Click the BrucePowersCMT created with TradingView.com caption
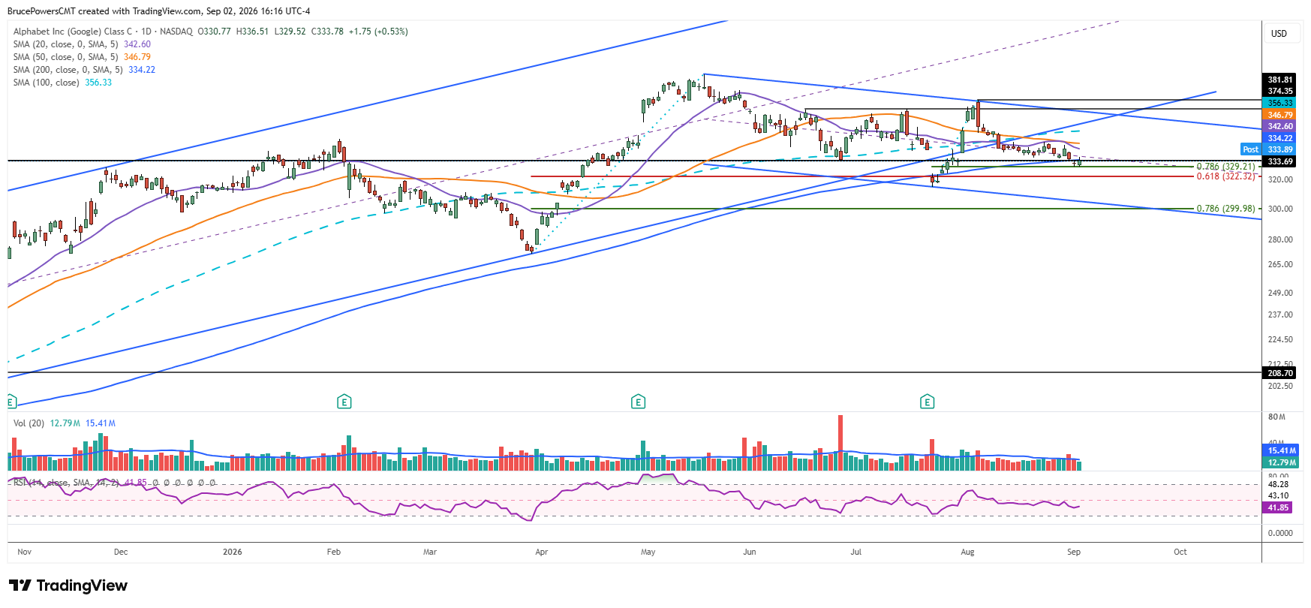1311x608 pixels. pos(158,11)
